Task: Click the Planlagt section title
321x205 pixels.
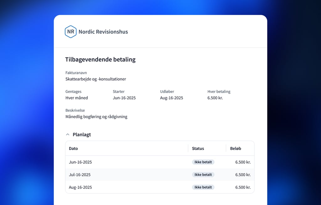Action: (82, 135)
